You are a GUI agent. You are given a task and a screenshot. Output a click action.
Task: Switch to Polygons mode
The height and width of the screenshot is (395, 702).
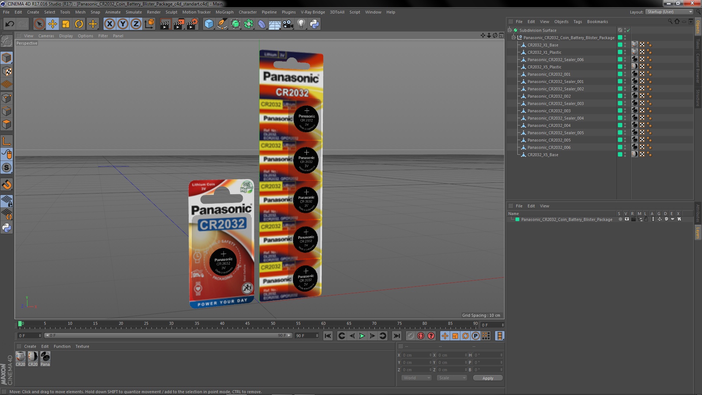click(x=7, y=124)
